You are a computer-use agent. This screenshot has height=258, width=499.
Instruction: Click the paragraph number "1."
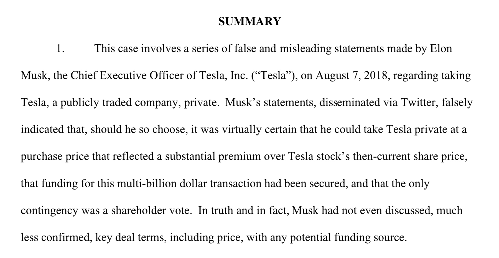(x=60, y=48)
